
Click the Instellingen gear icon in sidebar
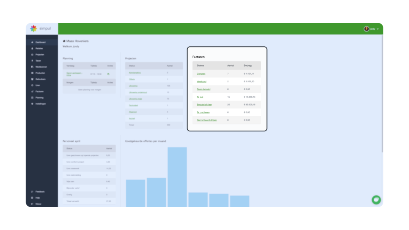(32, 104)
